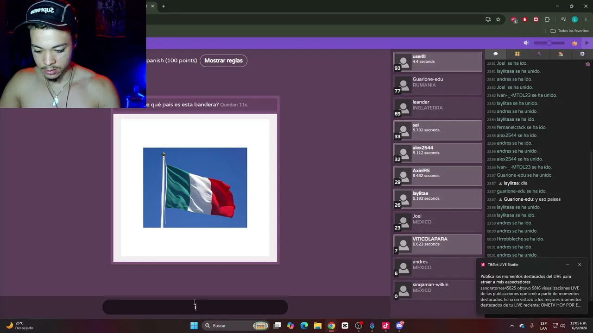Select player alex2544 in scoreboard
This screenshot has width=593, height=333.
(437, 153)
